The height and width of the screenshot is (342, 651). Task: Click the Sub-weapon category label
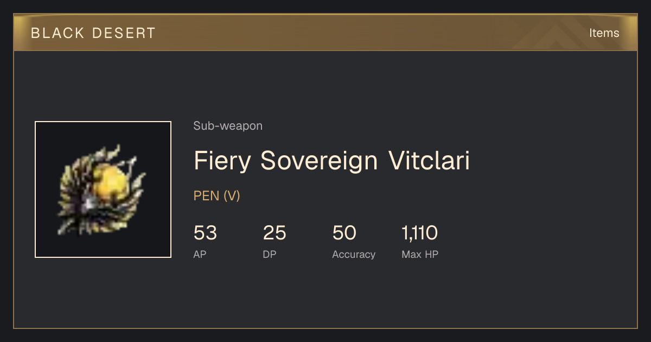pos(228,126)
